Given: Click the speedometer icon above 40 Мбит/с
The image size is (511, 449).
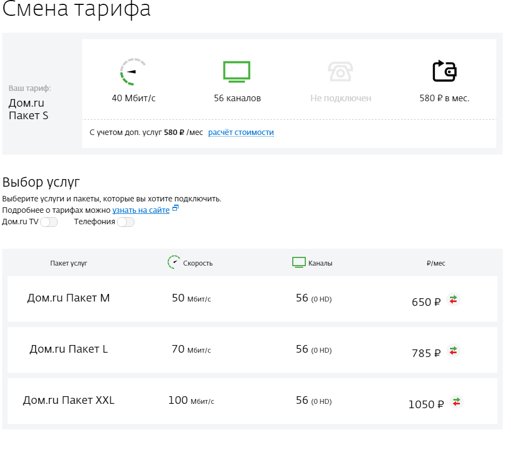Looking at the screenshot, I should [133, 72].
